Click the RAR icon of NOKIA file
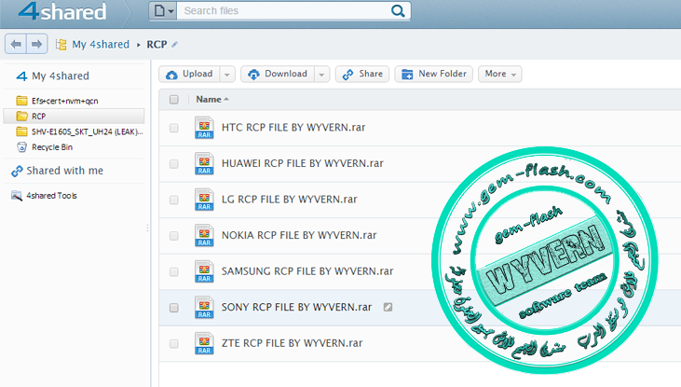Viewport: 681px width, 387px height. pos(204,235)
